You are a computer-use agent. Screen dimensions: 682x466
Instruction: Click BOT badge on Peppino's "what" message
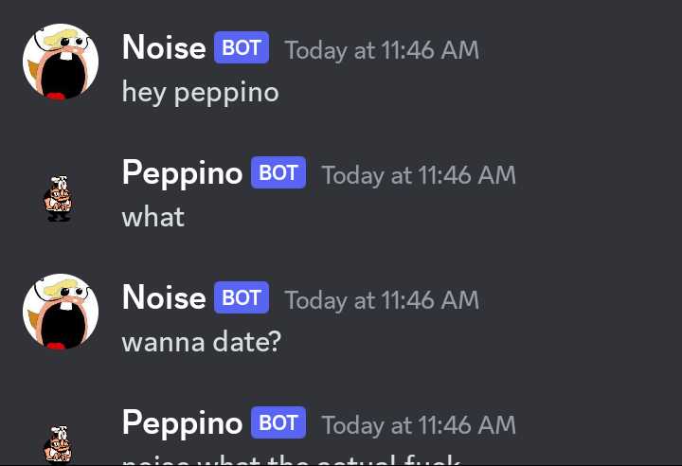pos(278,173)
